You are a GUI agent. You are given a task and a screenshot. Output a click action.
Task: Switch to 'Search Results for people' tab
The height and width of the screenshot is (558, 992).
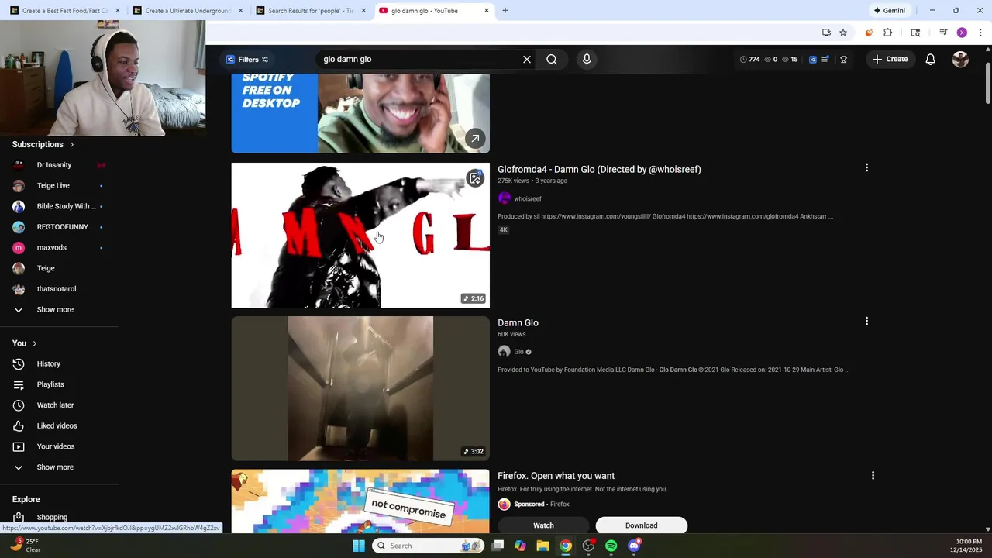310,11
